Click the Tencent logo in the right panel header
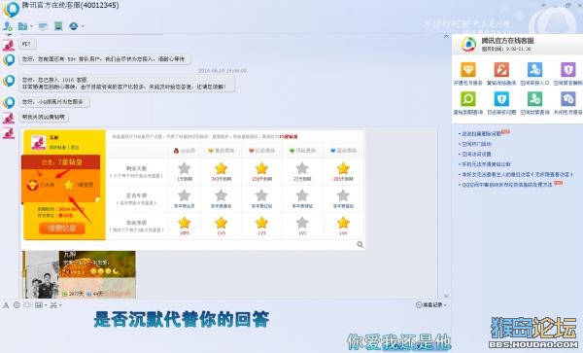 pos(468,45)
